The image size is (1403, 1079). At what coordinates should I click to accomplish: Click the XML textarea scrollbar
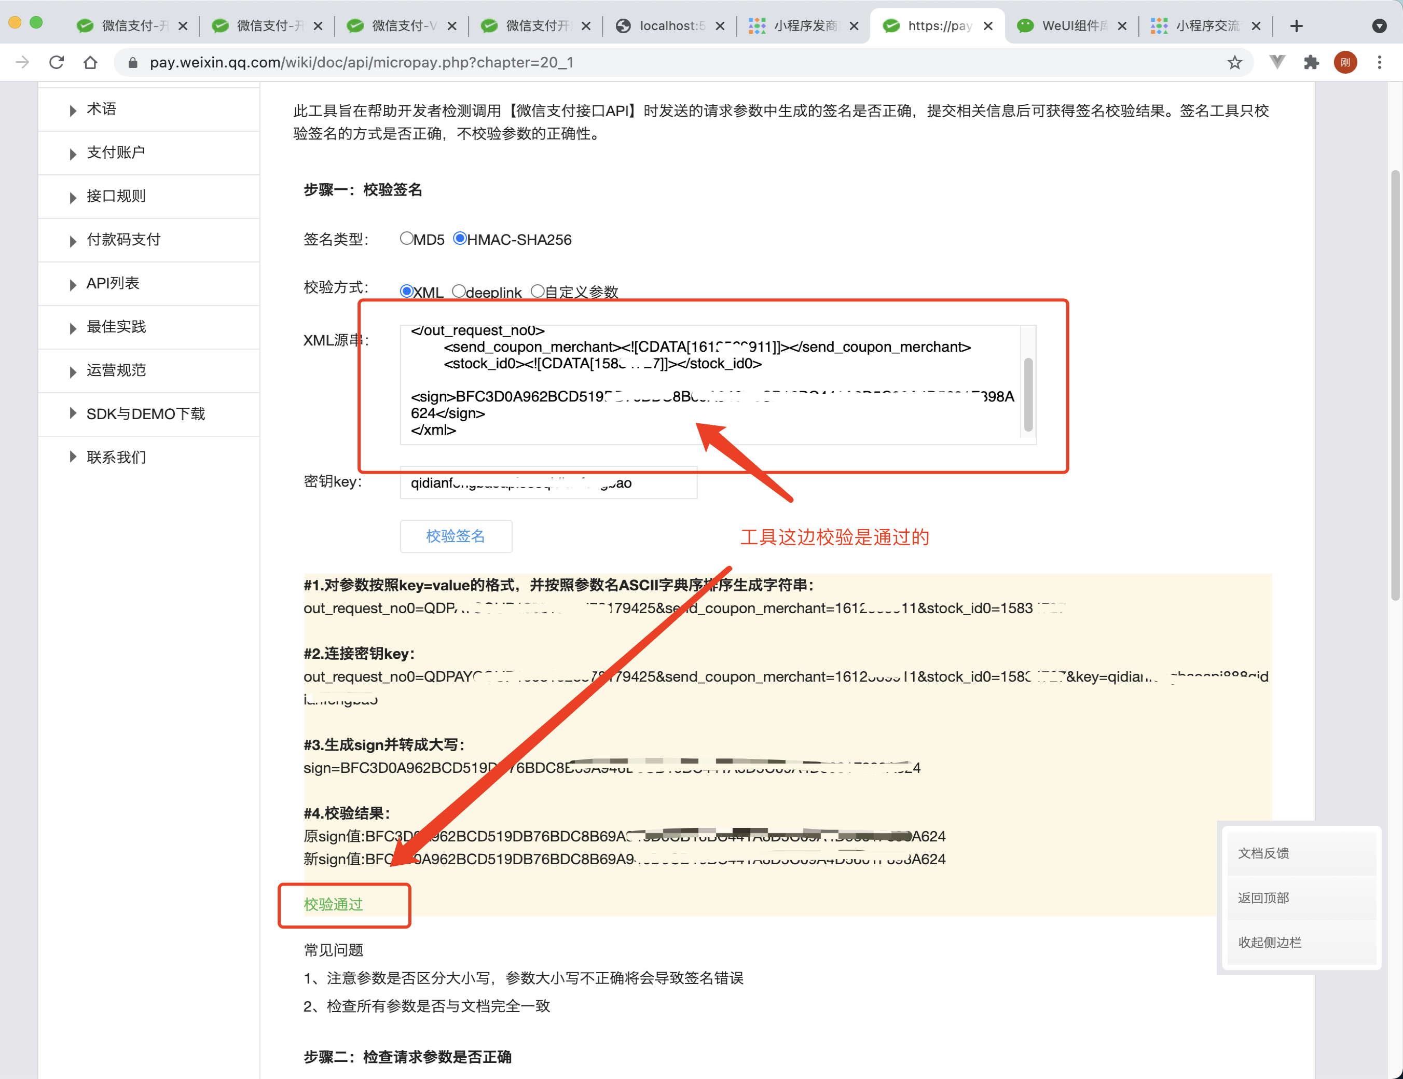(1028, 394)
